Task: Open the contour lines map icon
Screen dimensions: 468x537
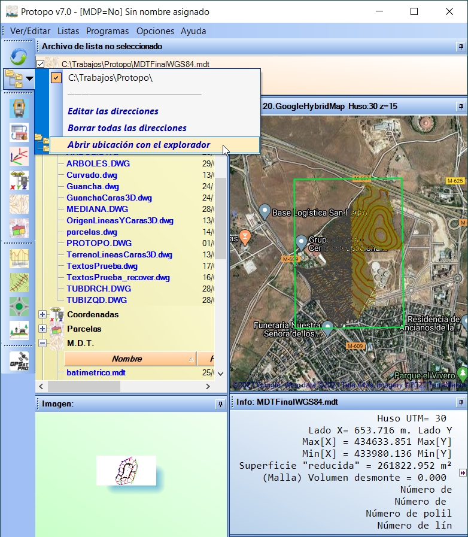Action: tap(19, 204)
